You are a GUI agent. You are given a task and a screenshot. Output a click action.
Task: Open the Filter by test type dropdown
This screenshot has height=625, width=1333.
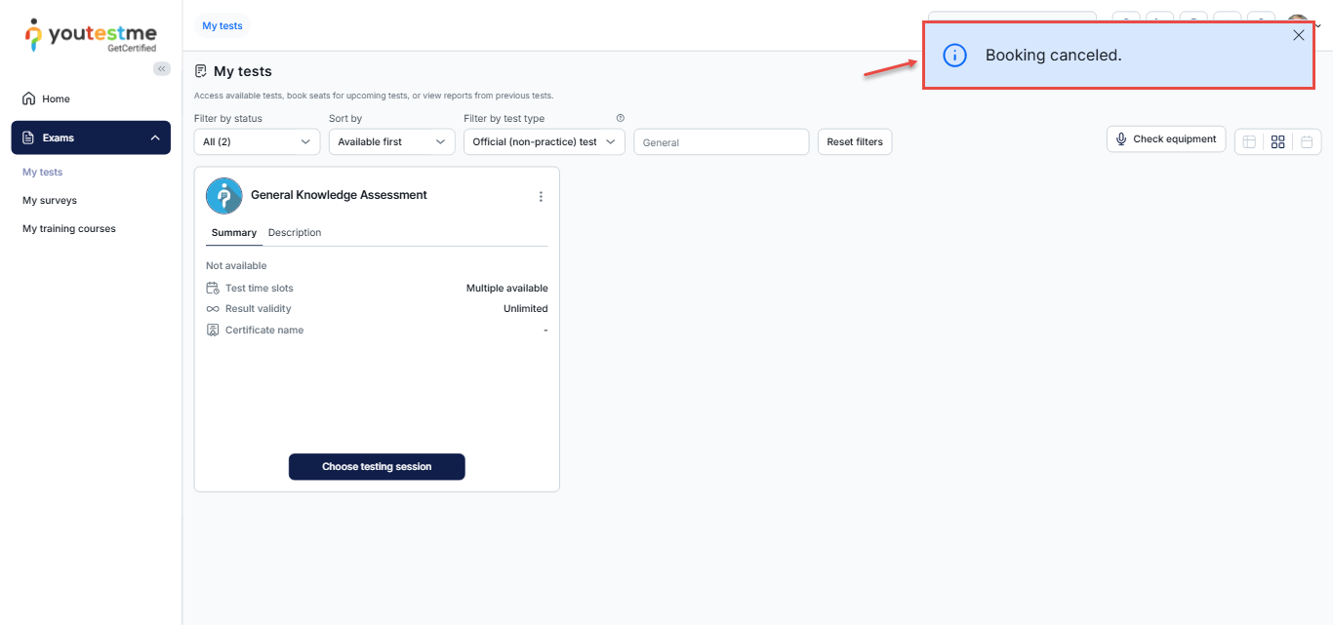coord(544,141)
